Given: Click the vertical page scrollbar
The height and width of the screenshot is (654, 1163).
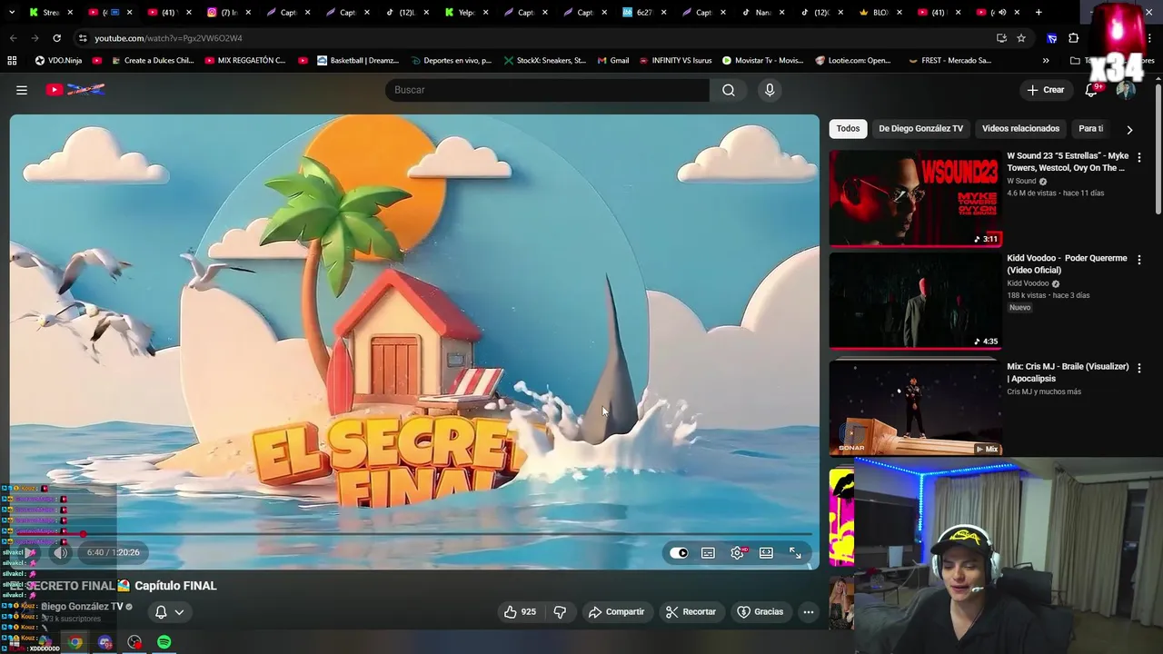Looking at the screenshot, I should point(1158,150).
